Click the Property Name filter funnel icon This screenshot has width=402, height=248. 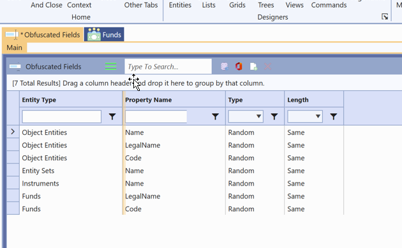[216, 117]
